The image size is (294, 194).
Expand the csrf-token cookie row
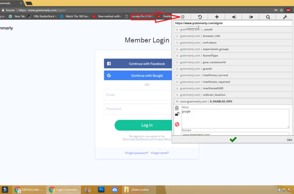(x=233, y=42)
